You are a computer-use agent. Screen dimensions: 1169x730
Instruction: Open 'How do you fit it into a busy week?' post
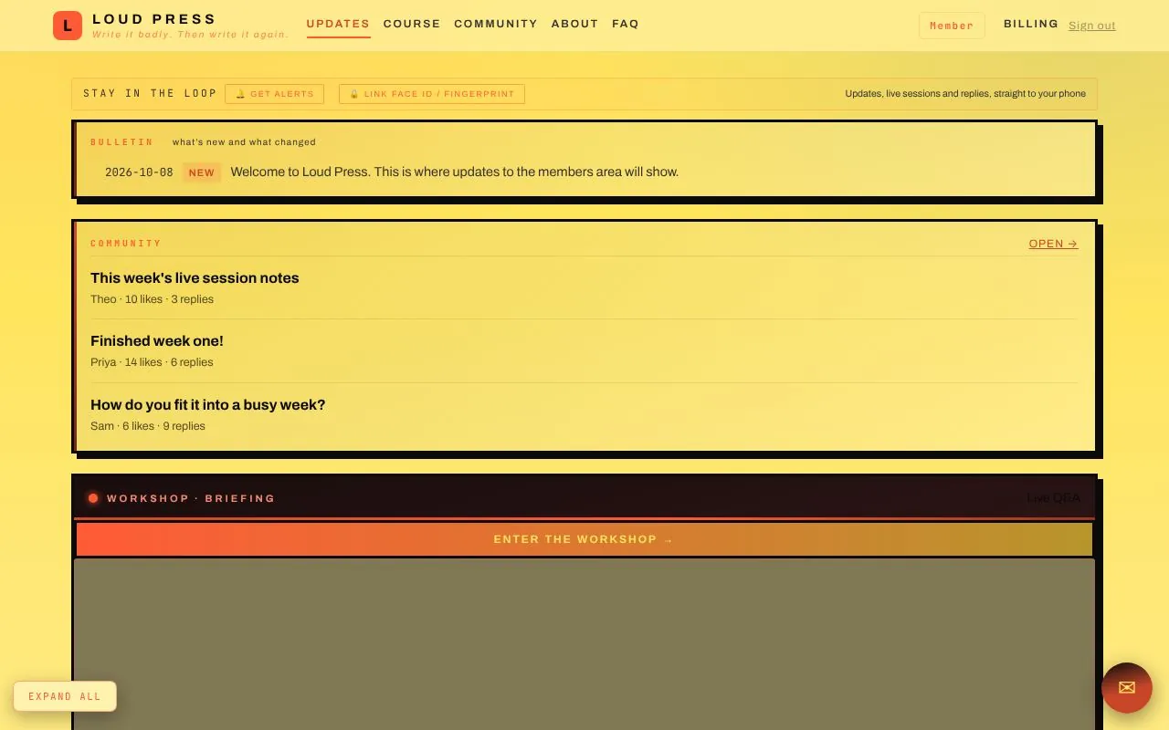208,405
